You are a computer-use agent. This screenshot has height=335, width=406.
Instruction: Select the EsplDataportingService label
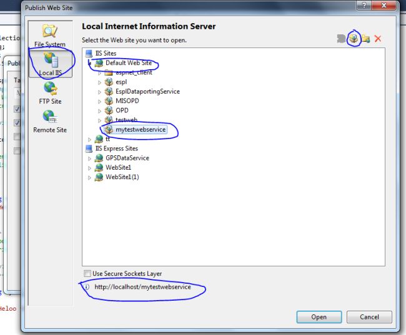tap(147, 92)
